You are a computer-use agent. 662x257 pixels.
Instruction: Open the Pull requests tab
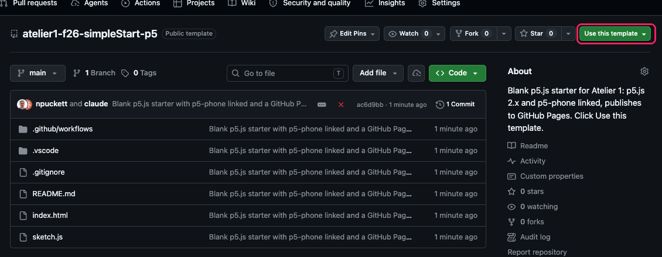point(29,4)
